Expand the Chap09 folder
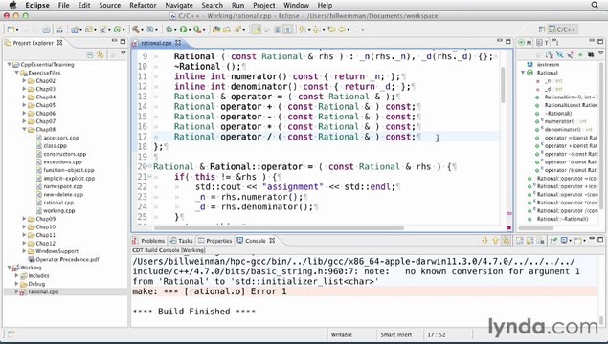The image size is (608, 344). 24,219
